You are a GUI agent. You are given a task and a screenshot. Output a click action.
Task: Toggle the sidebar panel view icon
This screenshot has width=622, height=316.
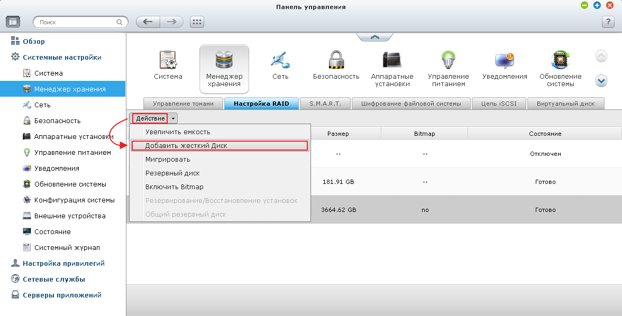pyautogui.click(x=13, y=22)
